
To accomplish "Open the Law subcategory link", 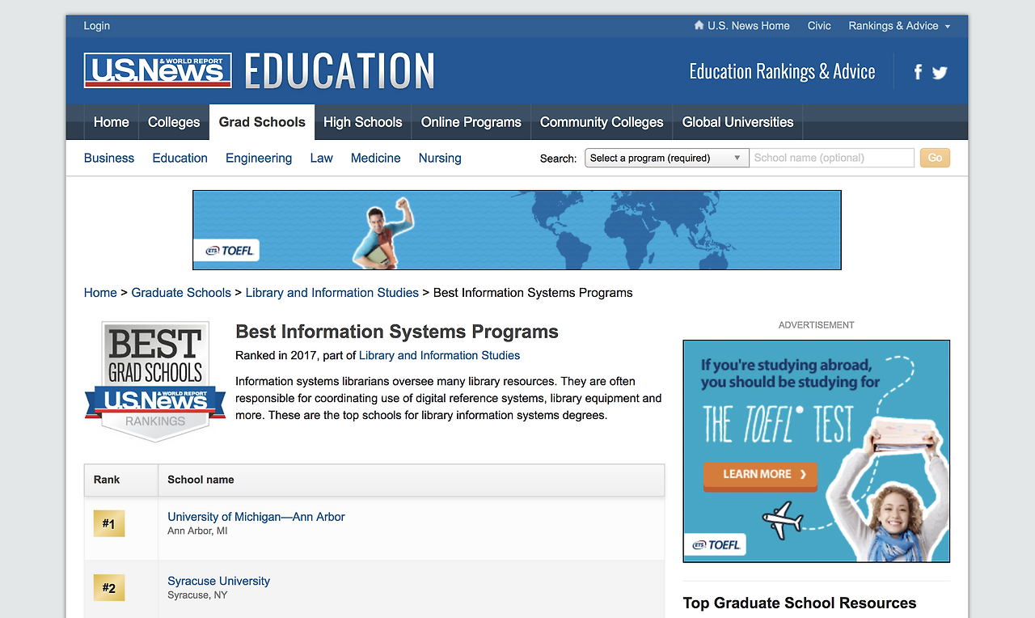I will coord(322,158).
